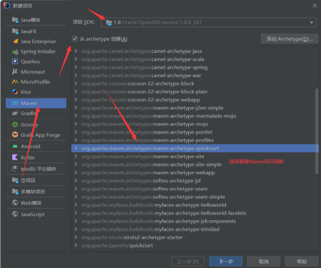Image resolution: width=321 pixels, height=268 pixels.
Task: Select maven-archetype-marmalade-mojo row
Action: 195,116
